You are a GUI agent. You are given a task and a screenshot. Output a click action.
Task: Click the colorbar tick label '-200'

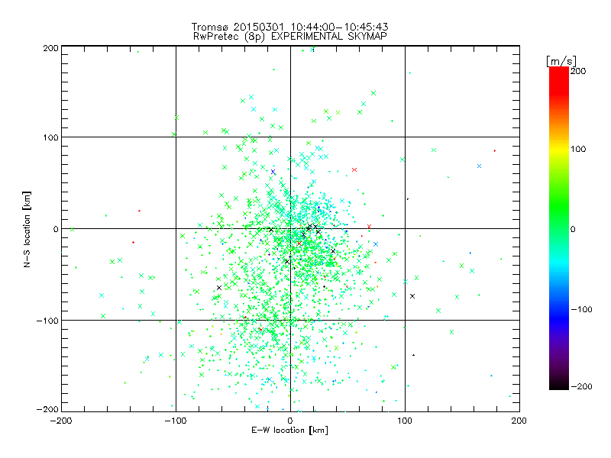pyautogui.click(x=581, y=387)
